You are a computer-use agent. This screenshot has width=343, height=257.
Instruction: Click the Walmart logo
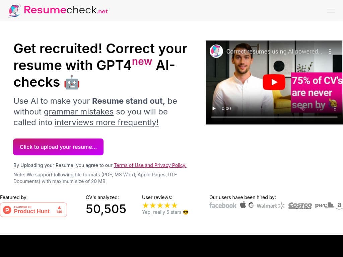click(270, 206)
